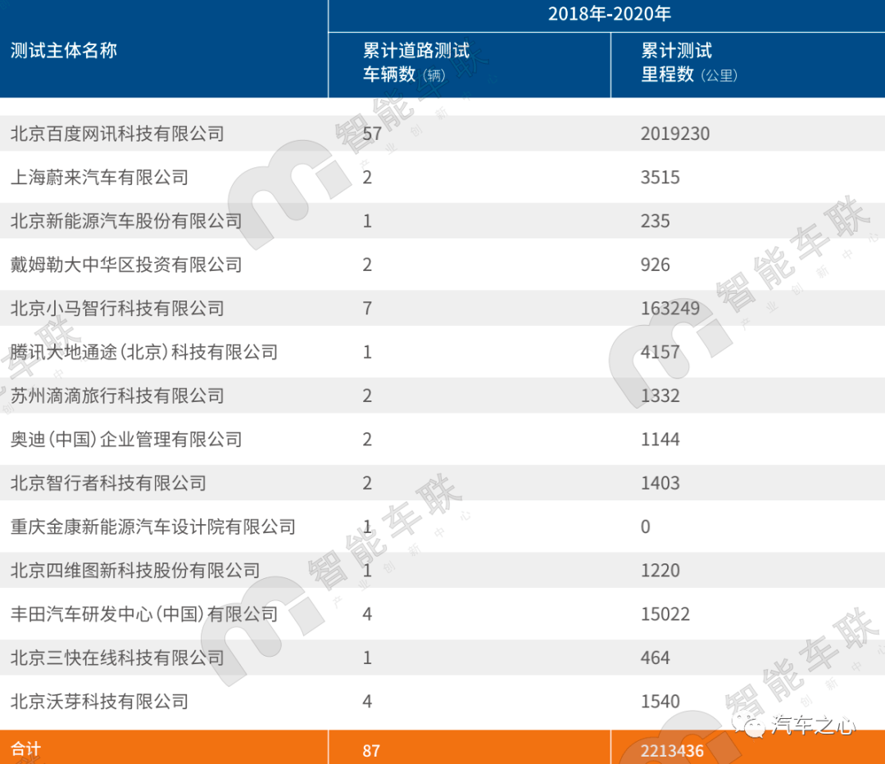Click the mileage value 0 for 重庆金康

point(645,527)
